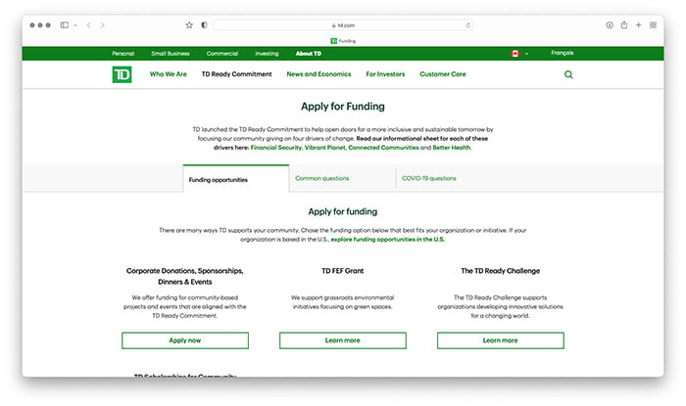Click the Apply for Funding page heading
Screen dimensions: 686x406
pyautogui.click(x=343, y=107)
